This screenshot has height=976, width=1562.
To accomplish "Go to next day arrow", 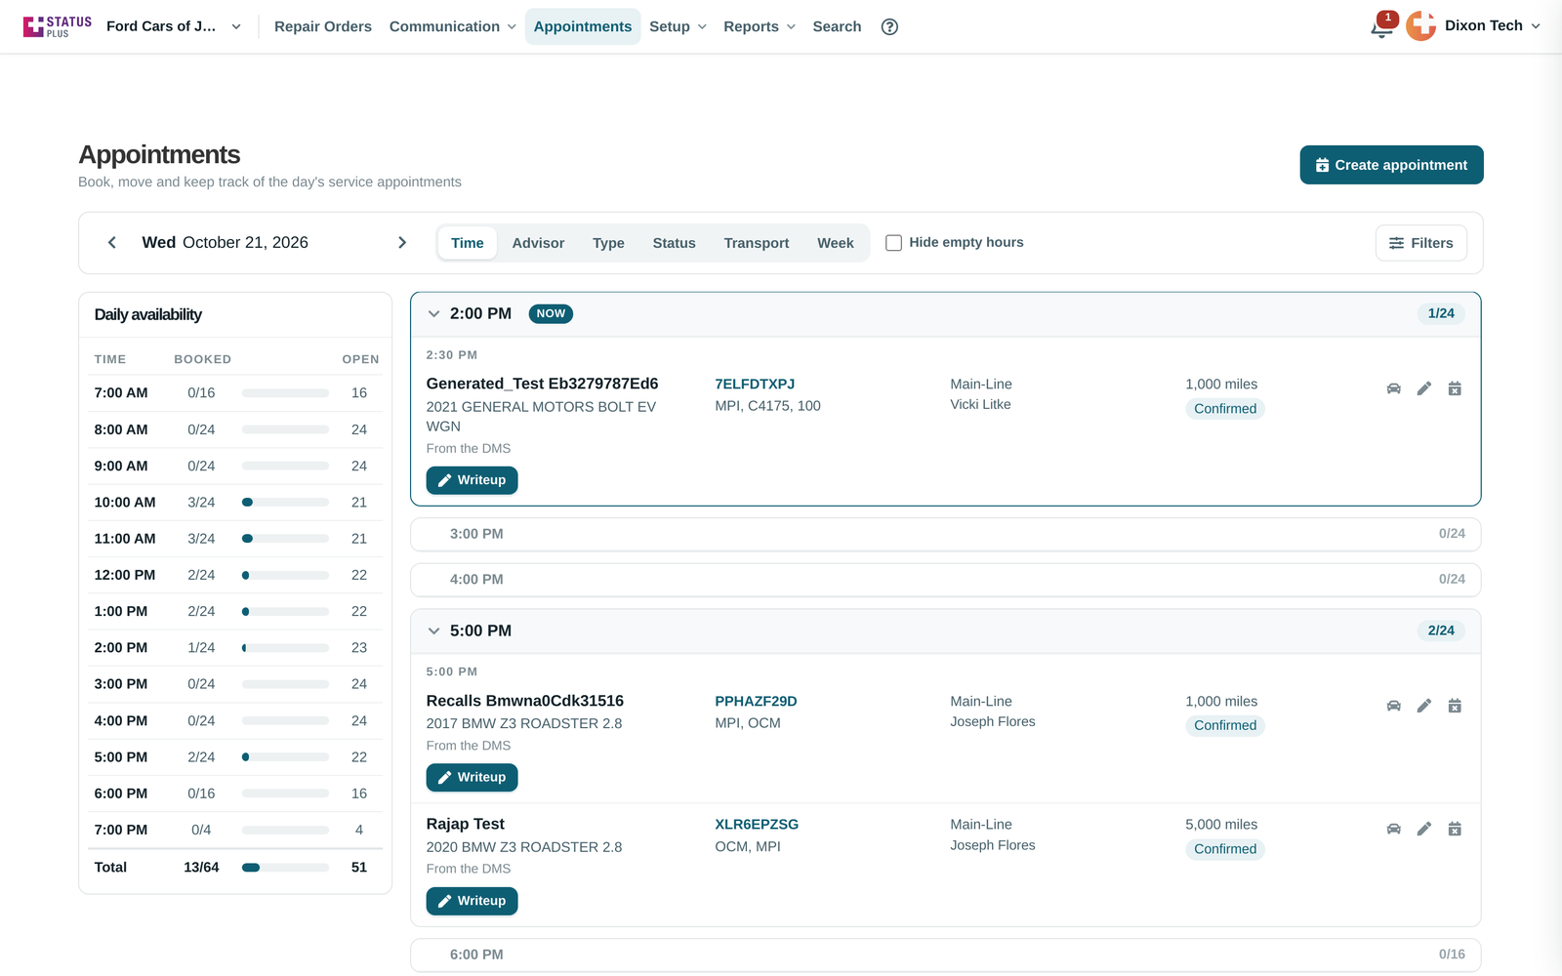I will (x=402, y=242).
